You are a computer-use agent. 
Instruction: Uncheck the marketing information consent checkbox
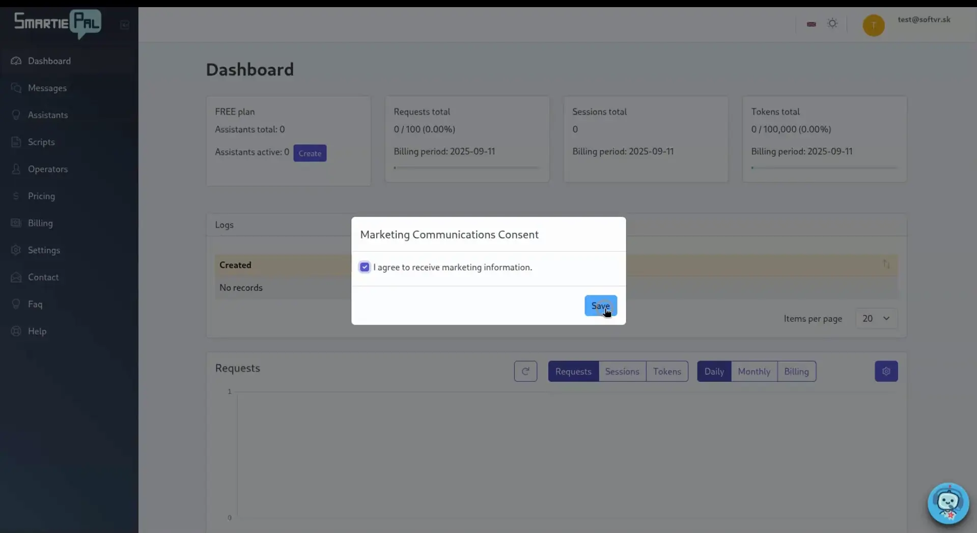coord(364,267)
